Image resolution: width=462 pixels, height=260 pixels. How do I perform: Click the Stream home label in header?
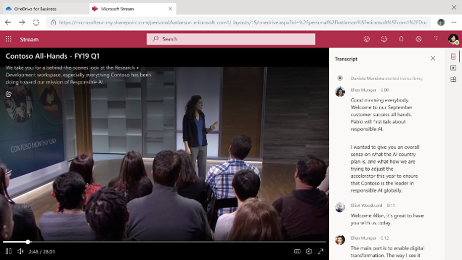[x=29, y=39]
